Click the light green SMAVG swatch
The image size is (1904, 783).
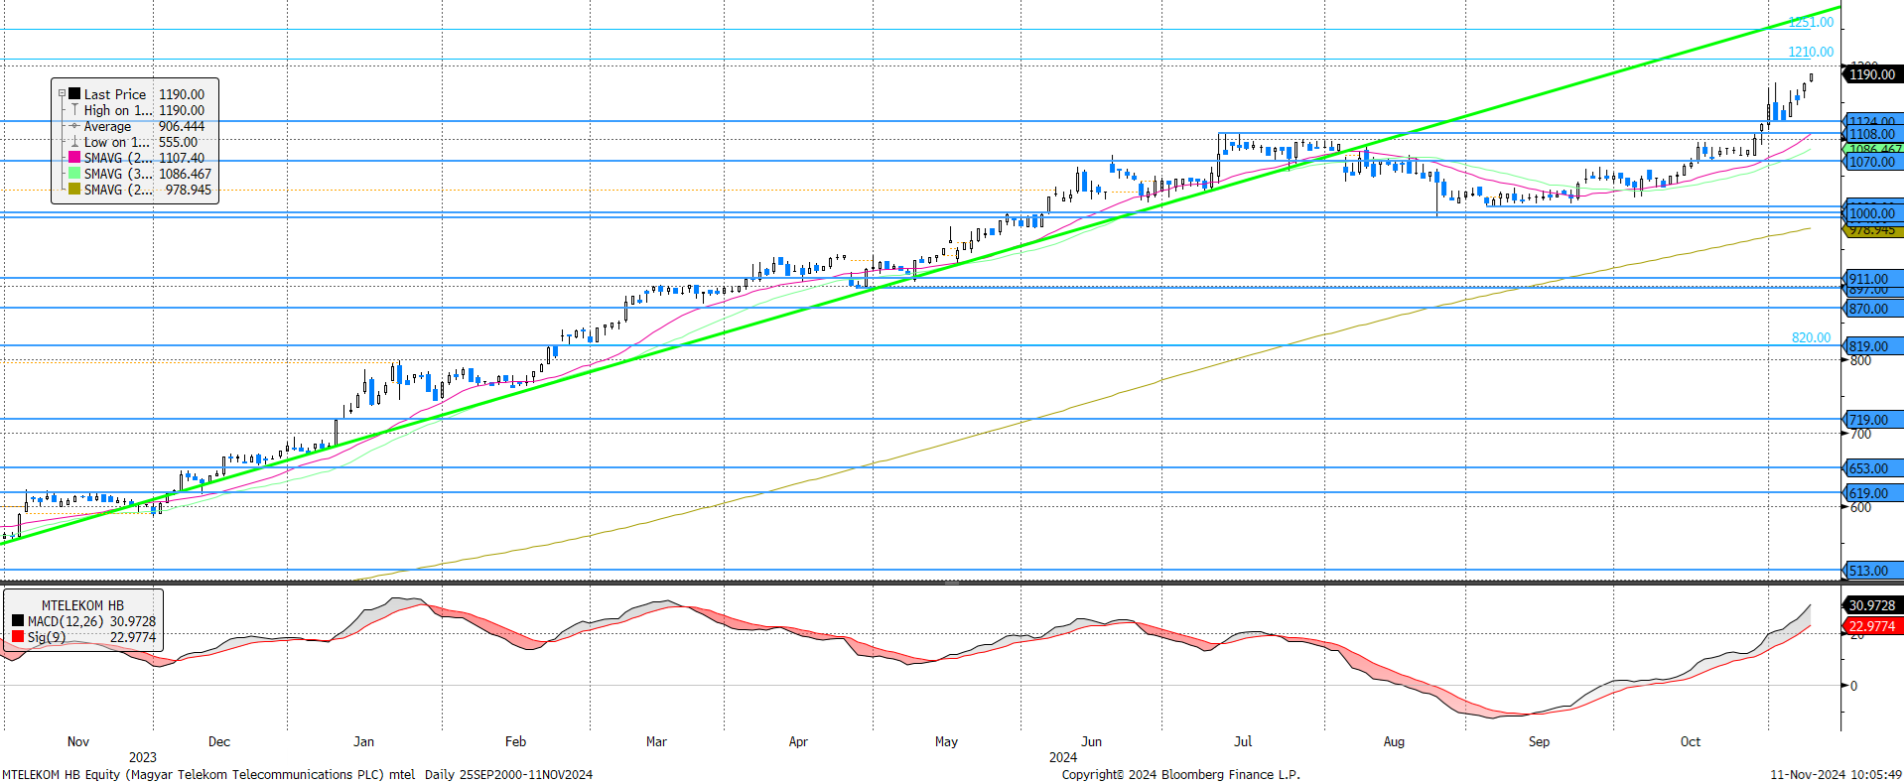point(74,174)
